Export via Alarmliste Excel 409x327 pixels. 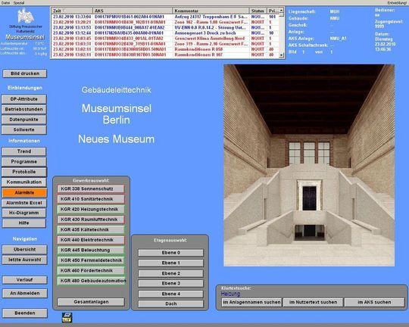(x=24, y=203)
